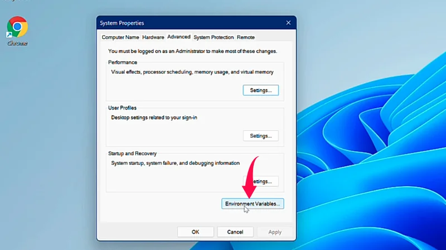
Task: Click the Performance group description text
Action: click(192, 72)
